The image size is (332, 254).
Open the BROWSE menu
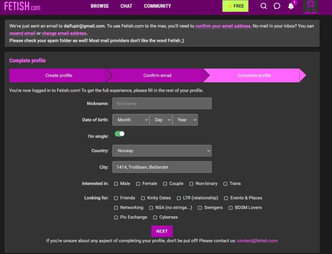[x=100, y=6]
